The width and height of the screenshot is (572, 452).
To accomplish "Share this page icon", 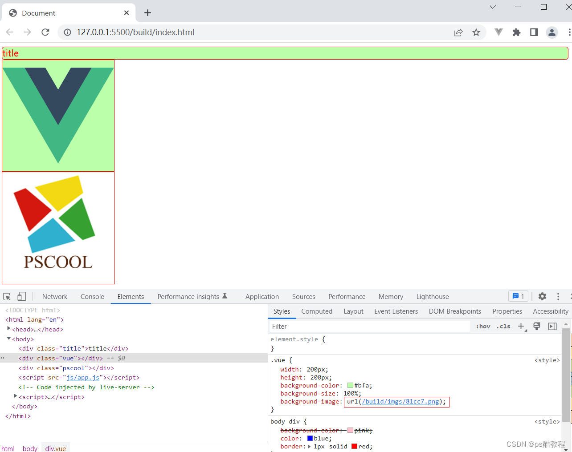I will pos(458,32).
